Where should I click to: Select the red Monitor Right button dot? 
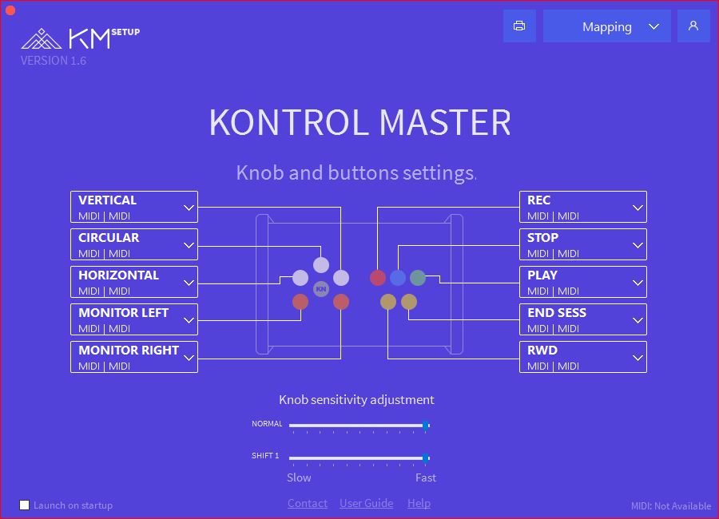click(x=340, y=302)
